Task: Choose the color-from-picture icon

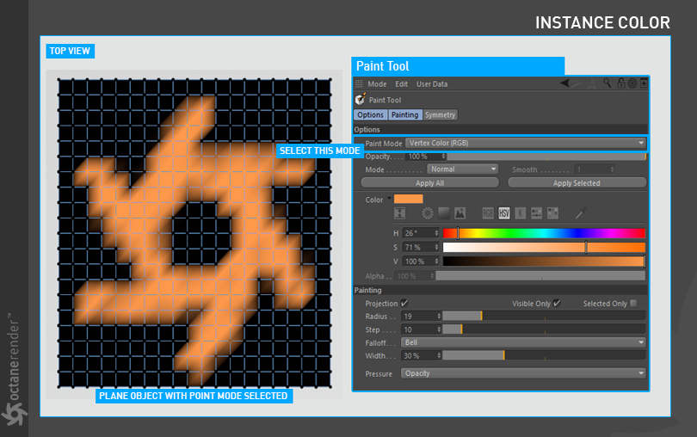Action: tap(460, 213)
